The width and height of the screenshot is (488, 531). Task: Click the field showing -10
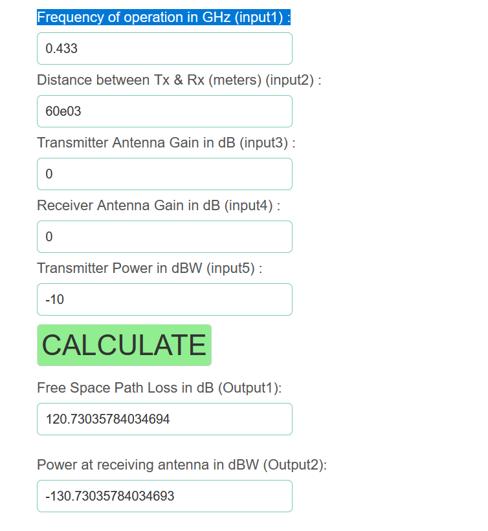tap(164, 299)
